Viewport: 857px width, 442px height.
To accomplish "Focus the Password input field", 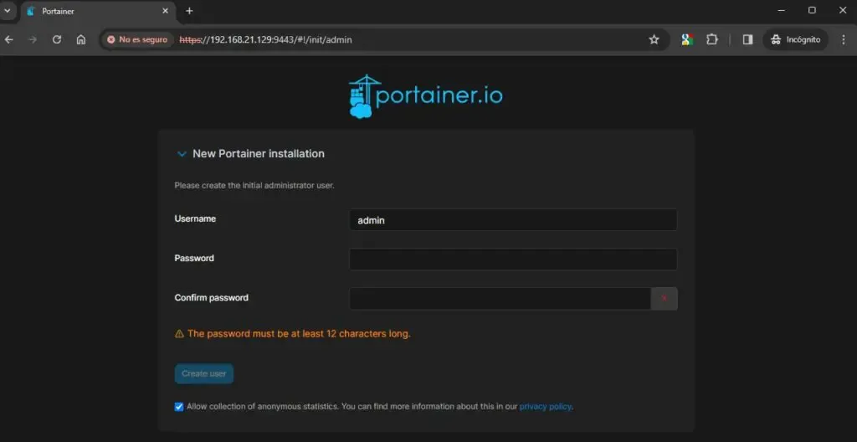I will (x=513, y=260).
